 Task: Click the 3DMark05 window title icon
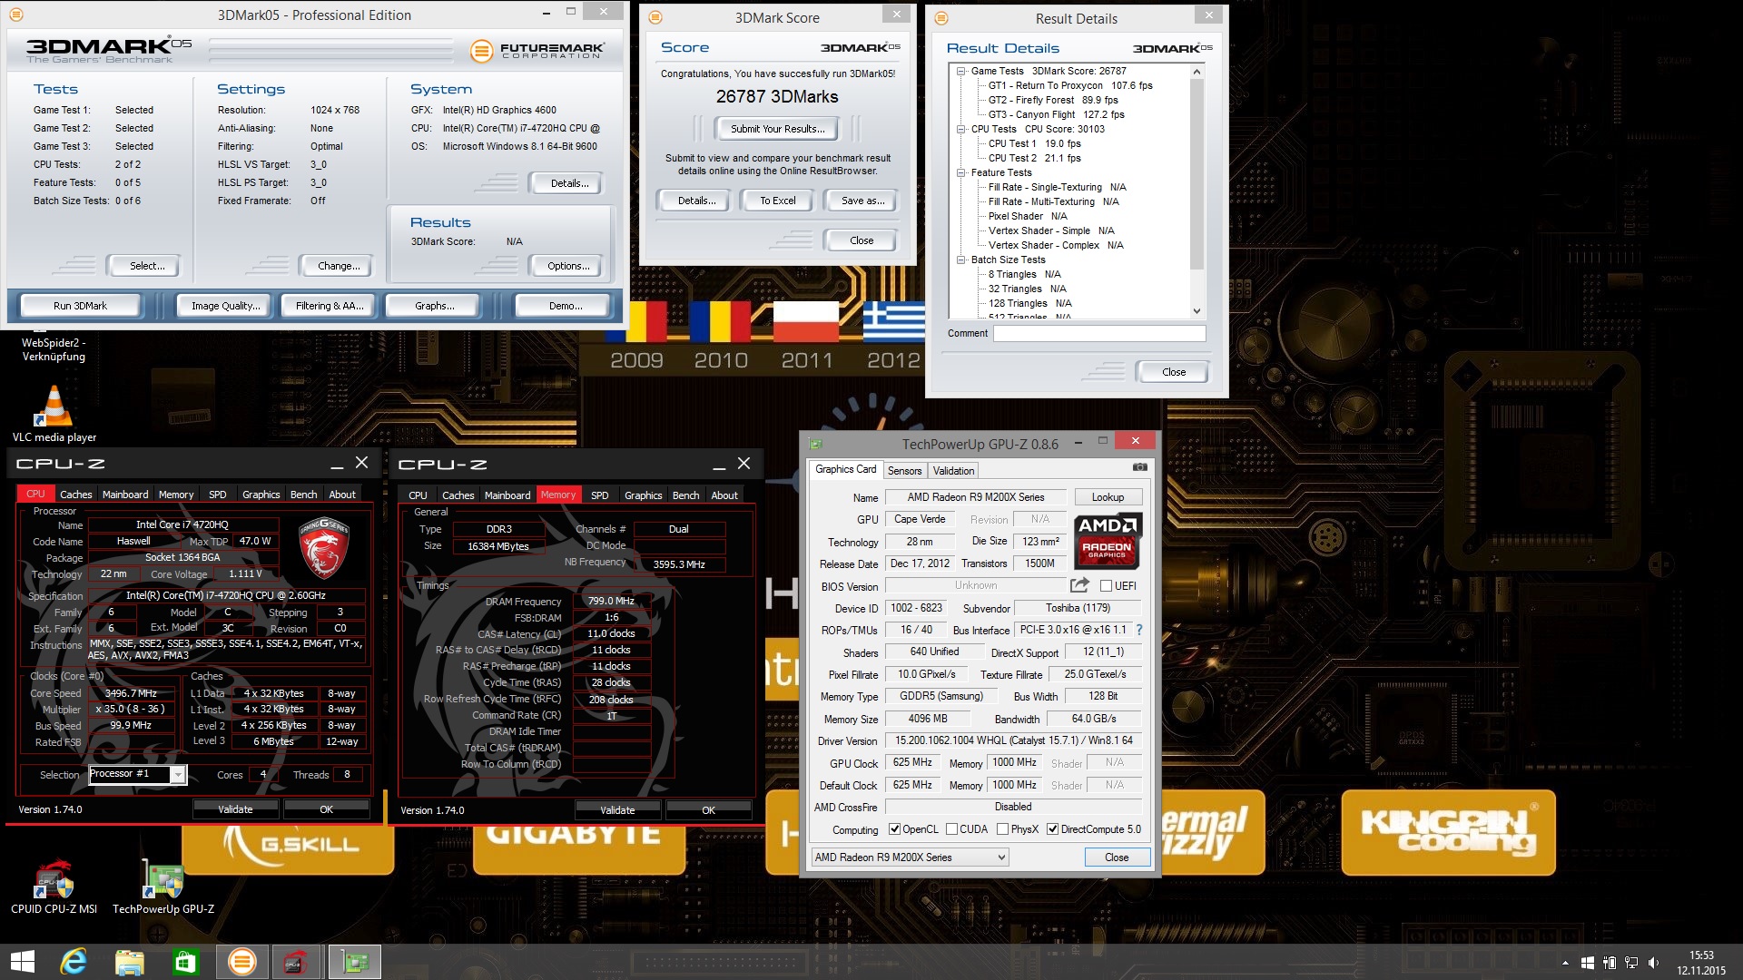click(x=16, y=15)
